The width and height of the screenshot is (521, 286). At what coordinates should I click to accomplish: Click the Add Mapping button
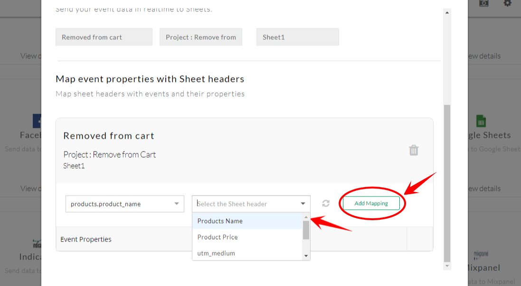point(371,203)
